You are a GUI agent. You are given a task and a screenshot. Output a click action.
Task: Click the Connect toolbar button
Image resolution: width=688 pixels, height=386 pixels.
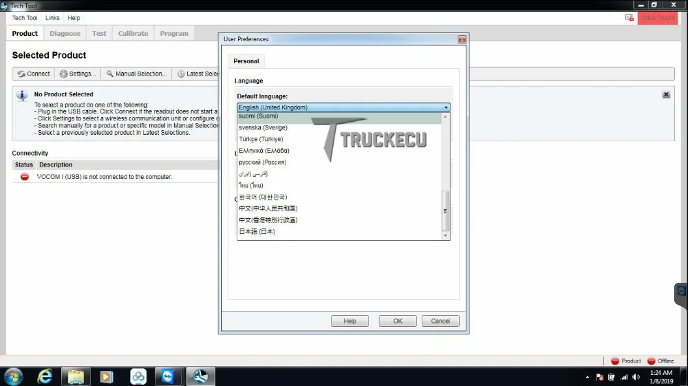tap(34, 74)
